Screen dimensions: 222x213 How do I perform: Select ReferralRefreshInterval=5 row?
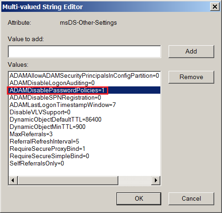[x=85, y=141]
